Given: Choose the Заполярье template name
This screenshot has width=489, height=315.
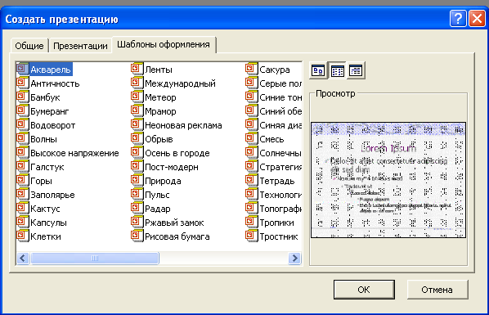Looking at the screenshot, I should click(52, 195).
